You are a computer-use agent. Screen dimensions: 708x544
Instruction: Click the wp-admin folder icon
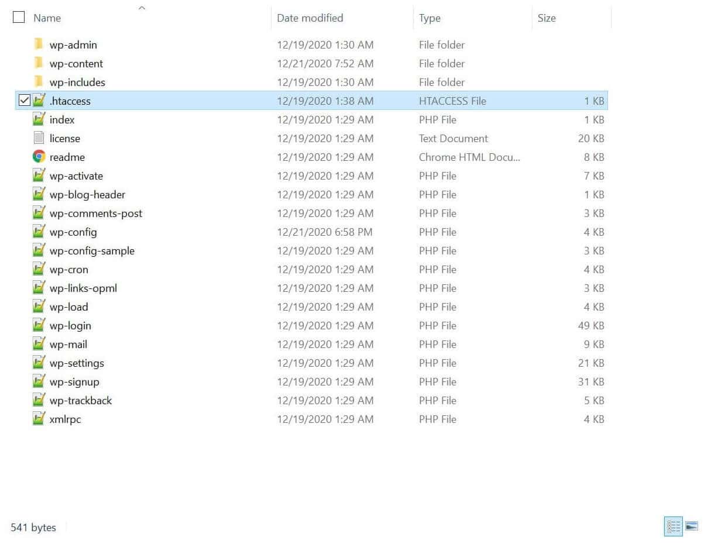click(39, 44)
